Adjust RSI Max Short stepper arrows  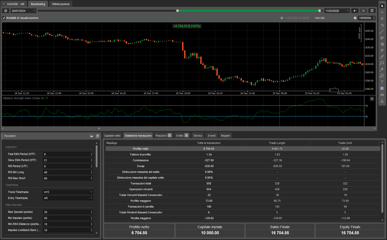91,178
